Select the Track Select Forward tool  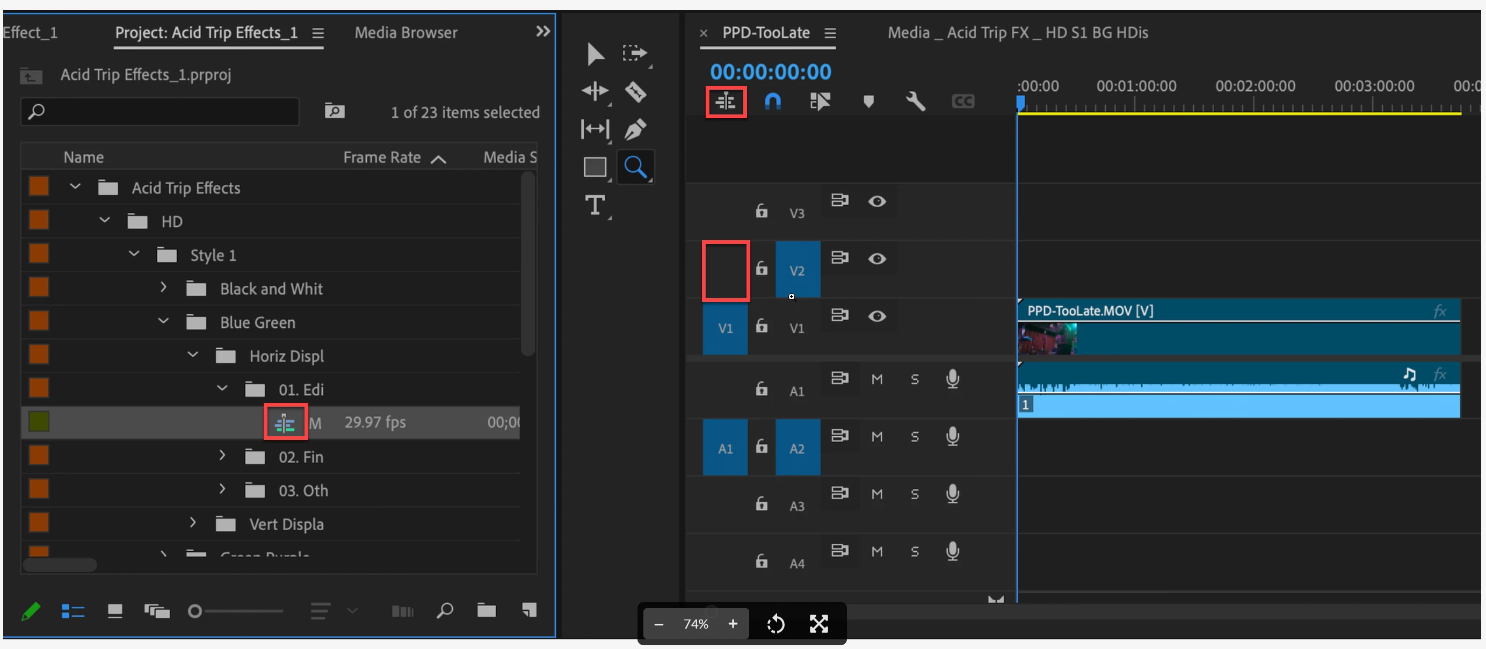point(635,53)
